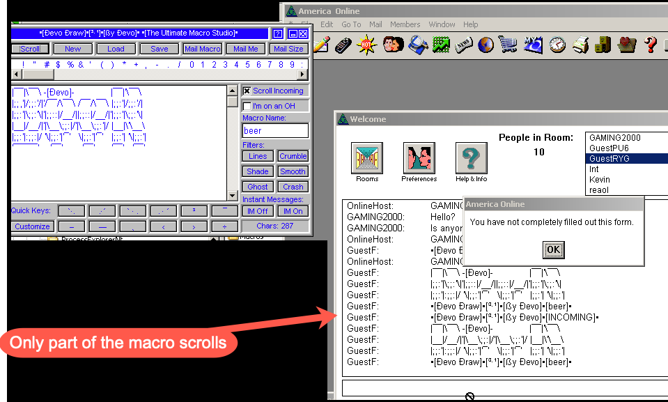The width and height of the screenshot is (668, 402).
Task: Open the Go To menu
Action: (x=351, y=24)
